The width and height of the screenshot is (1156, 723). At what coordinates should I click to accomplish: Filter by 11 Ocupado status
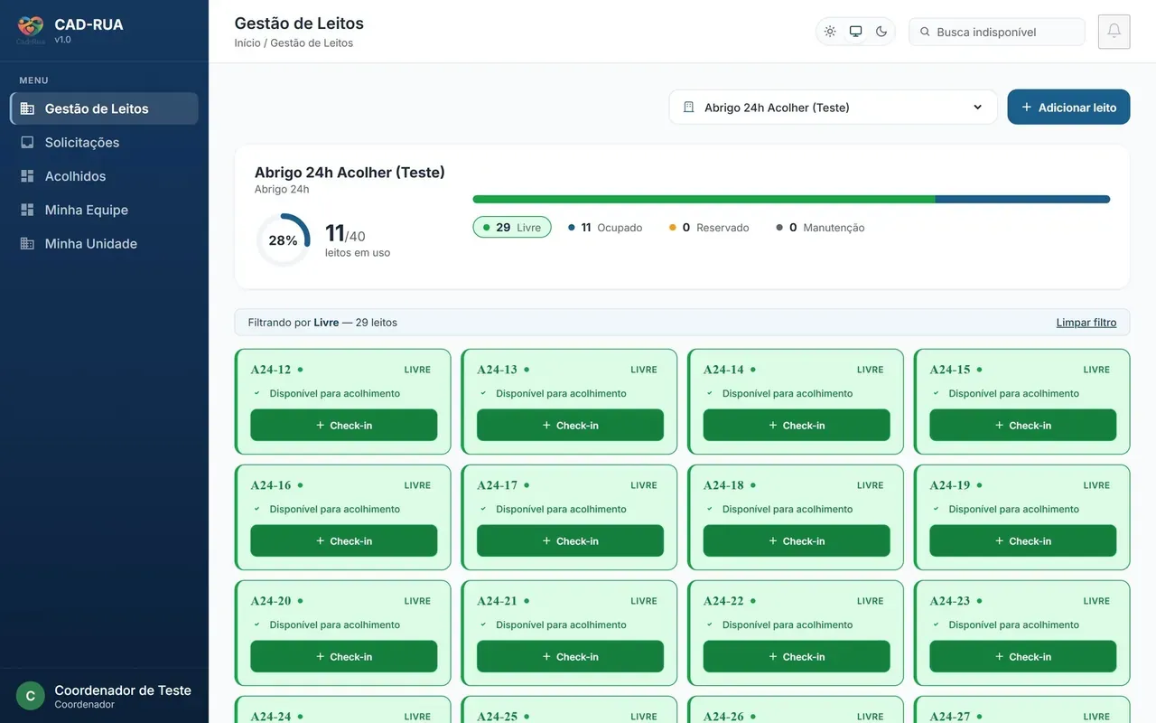tap(605, 228)
